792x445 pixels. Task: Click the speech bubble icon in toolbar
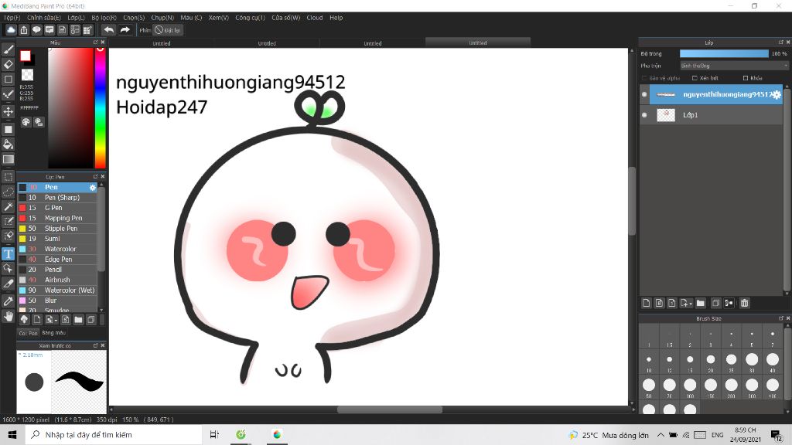tap(36, 30)
